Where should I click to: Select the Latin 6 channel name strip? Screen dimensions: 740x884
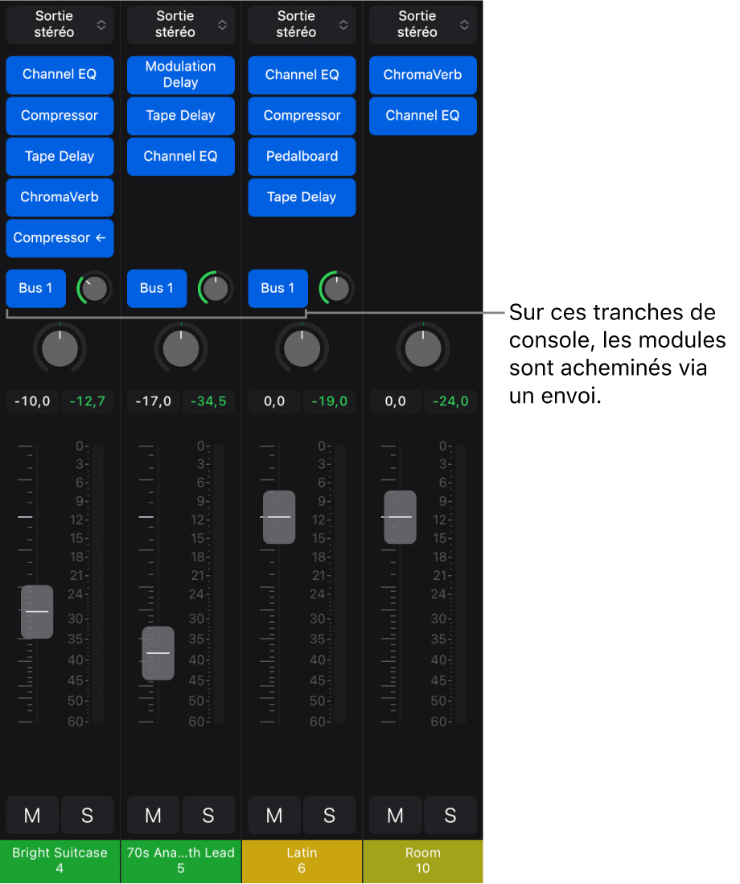point(302,861)
